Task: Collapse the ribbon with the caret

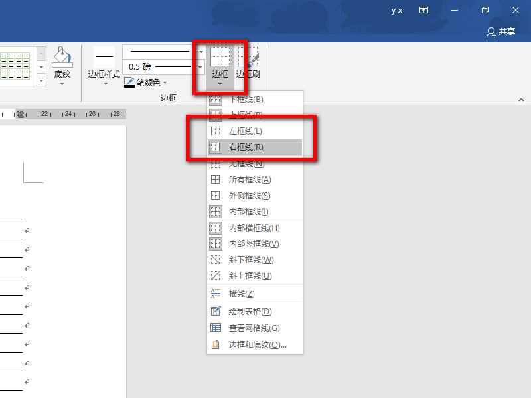Action: point(521,99)
